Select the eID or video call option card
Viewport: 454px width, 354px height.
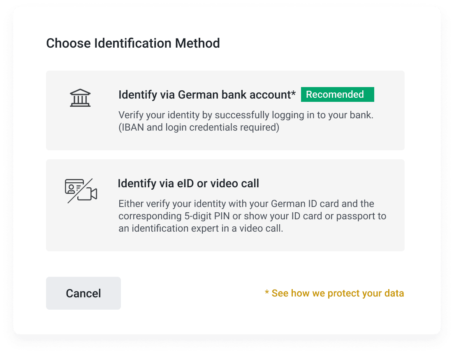point(225,205)
